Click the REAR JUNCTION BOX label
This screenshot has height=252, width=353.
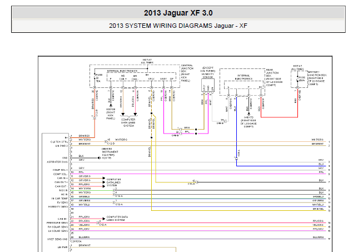274,77
